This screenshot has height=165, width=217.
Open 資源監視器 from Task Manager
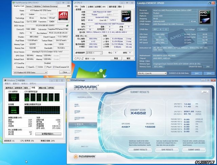coord(48,134)
